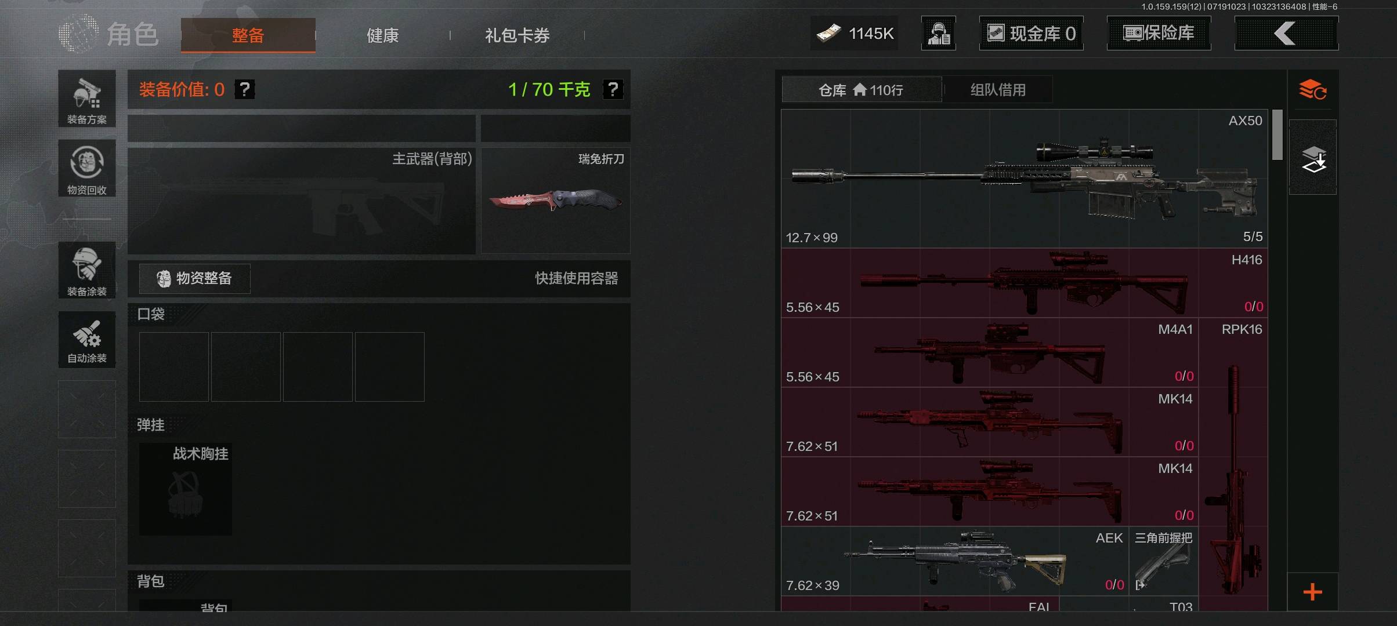Open the 装备涂装 skin icon
The height and width of the screenshot is (626, 1397).
click(x=87, y=270)
